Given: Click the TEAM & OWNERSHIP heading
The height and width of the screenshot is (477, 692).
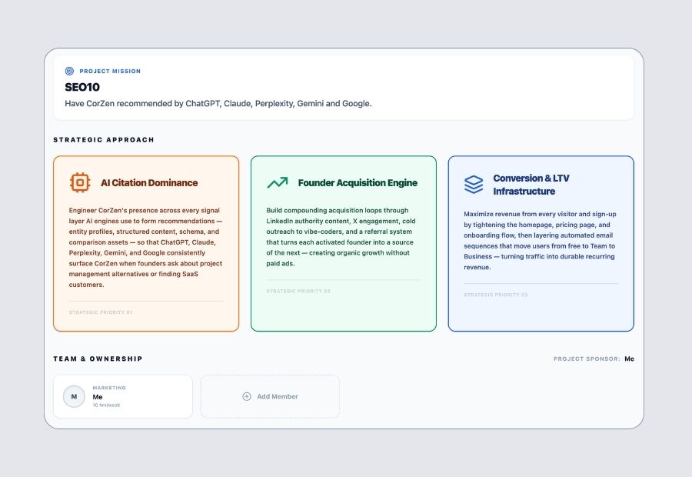Looking at the screenshot, I should [98, 359].
